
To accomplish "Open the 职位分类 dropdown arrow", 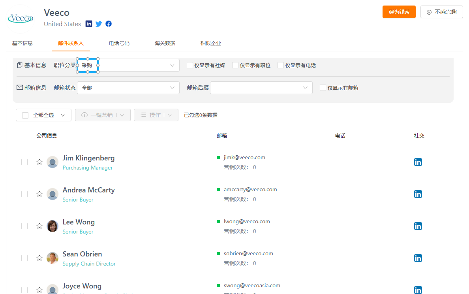I will pos(172,65).
